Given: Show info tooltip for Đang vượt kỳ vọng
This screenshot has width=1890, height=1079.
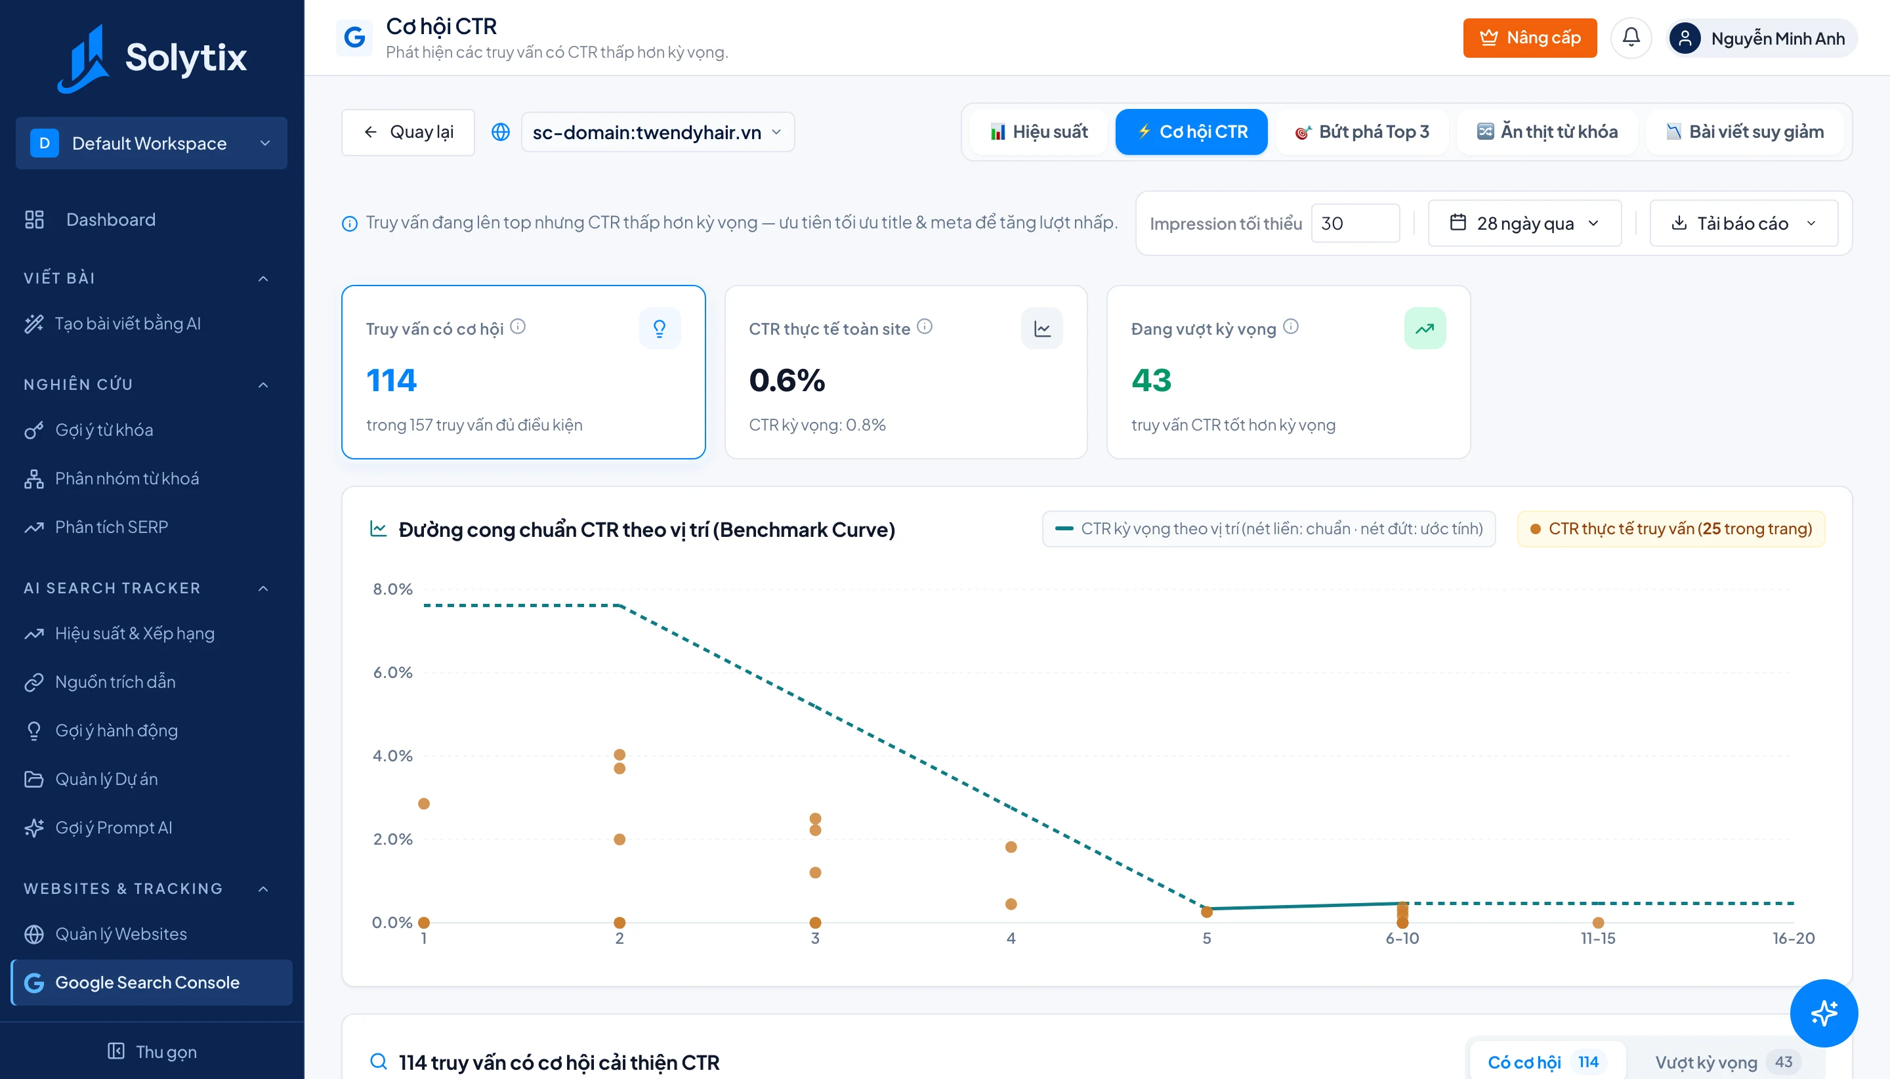Looking at the screenshot, I should [x=1291, y=327].
